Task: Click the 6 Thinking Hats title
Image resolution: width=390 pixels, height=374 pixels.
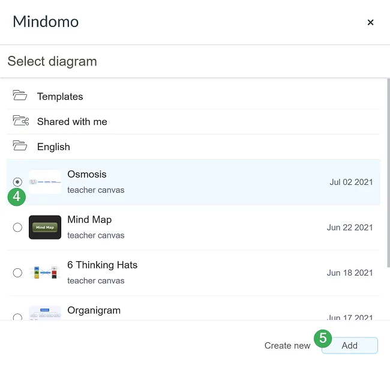Action: click(102, 265)
